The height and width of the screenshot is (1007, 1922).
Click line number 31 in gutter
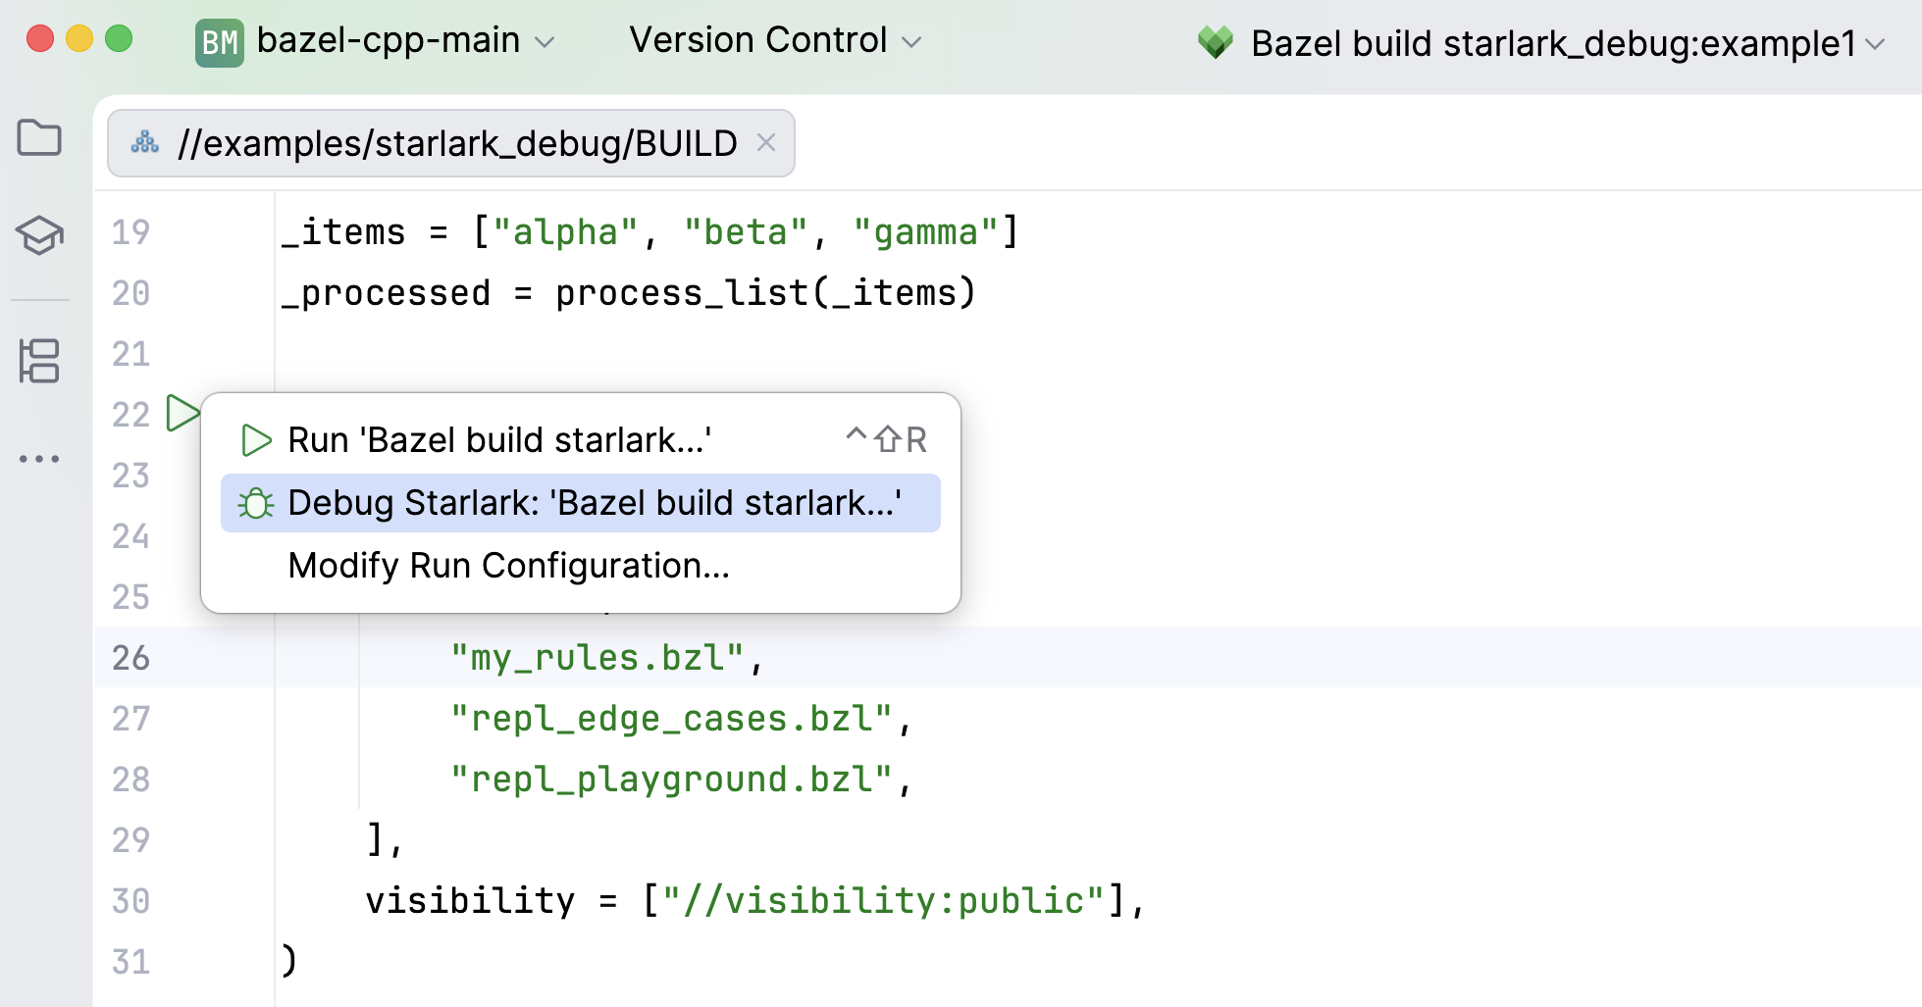[130, 962]
